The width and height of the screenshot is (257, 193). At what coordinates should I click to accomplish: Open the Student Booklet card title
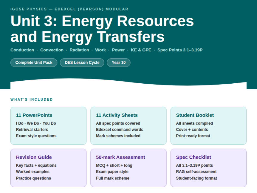195,115
